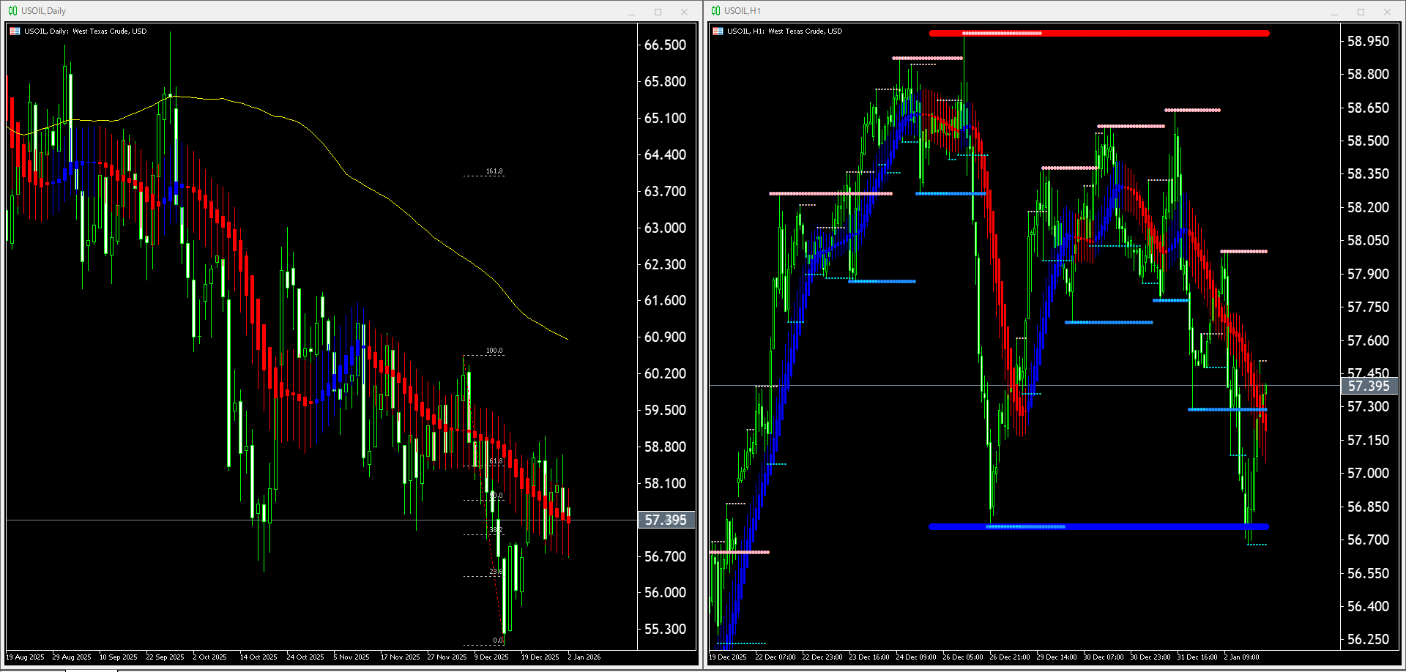Minimize the USOIL,Daily chart window
This screenshot has width=1406, height=672.
click(x=631, y=12)
